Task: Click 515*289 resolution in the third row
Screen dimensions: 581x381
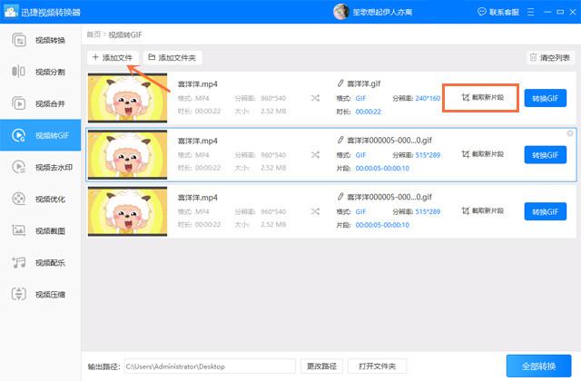Action: [428, 211]
